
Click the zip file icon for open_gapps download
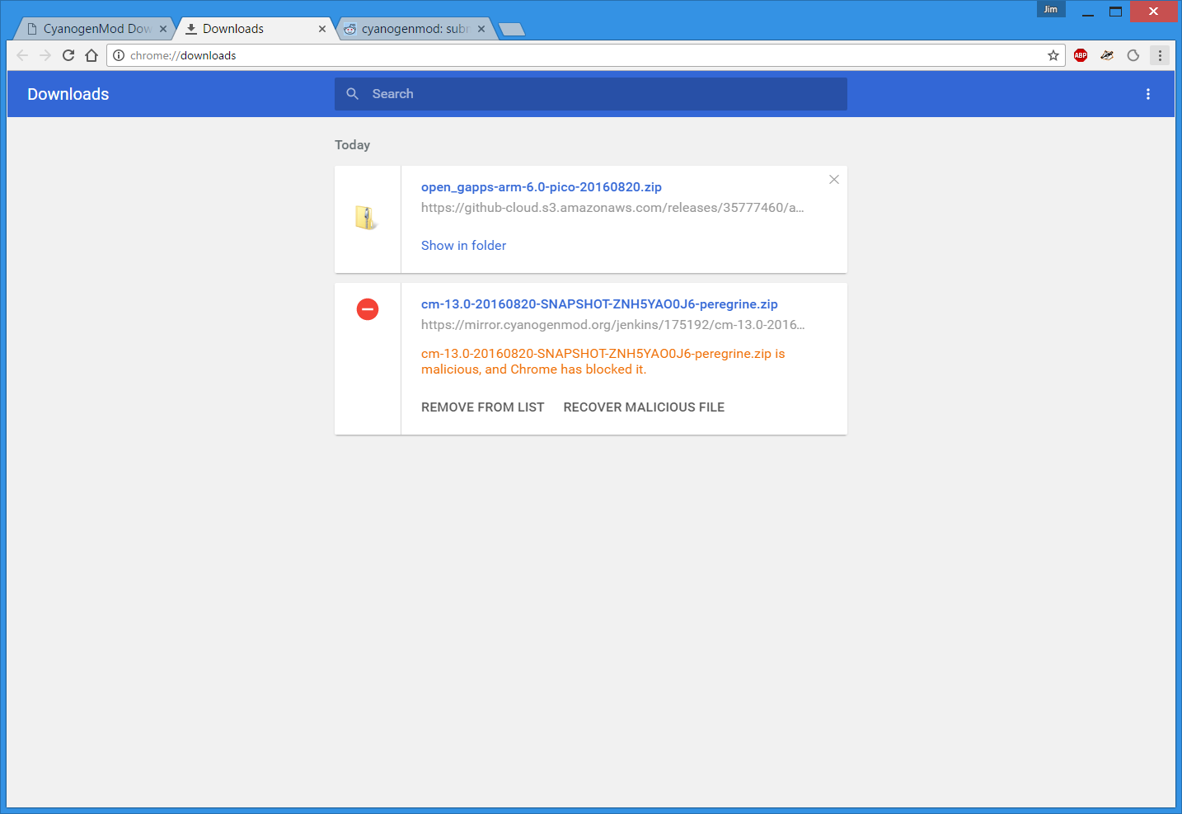pos(367,216)
